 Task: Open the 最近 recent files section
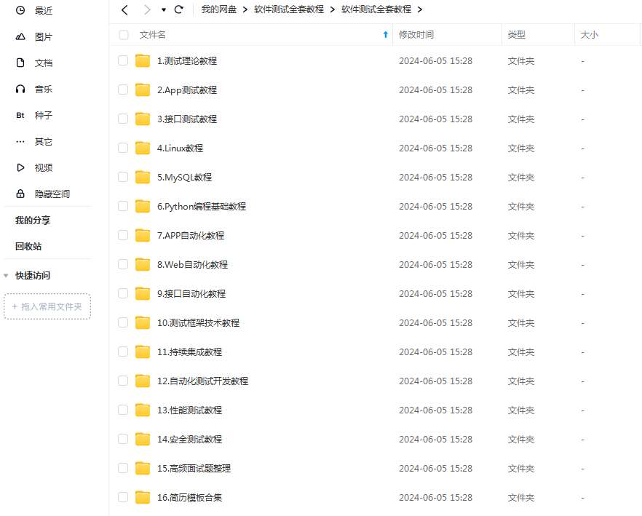click(x=34, y=10)
